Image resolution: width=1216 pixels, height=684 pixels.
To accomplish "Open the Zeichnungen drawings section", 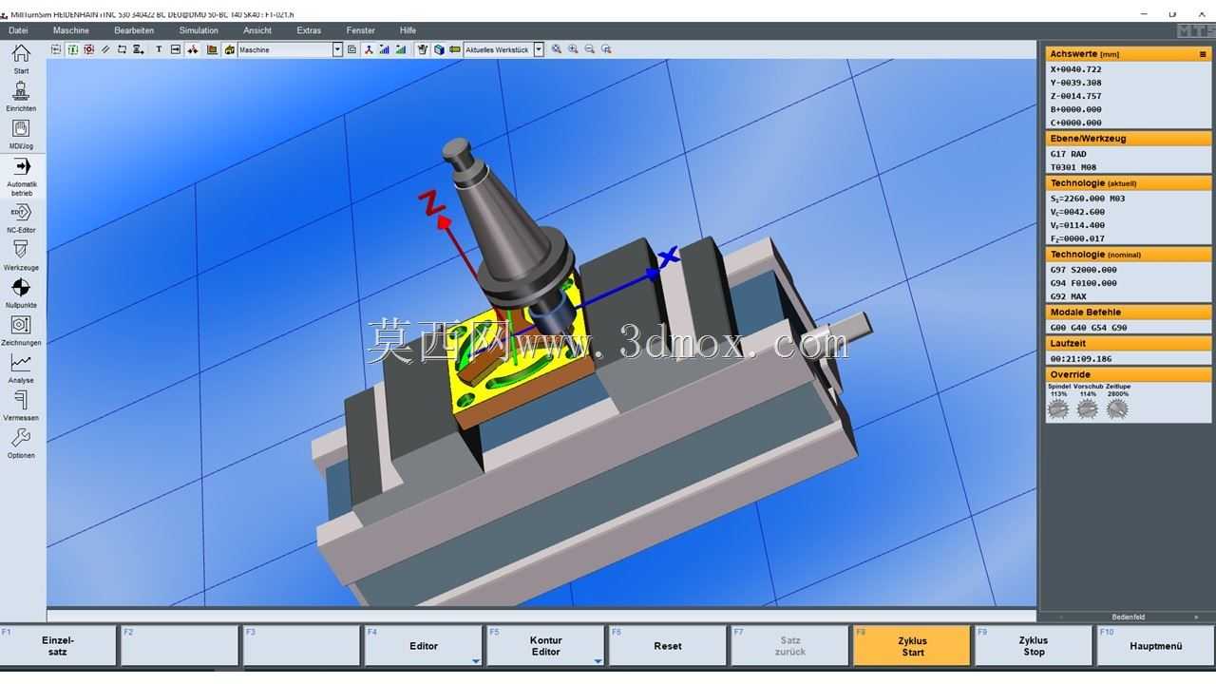I will tap(21, 331).
